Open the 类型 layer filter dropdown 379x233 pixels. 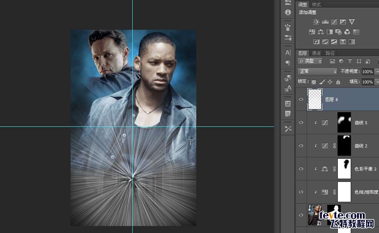(x=310, y=61)
